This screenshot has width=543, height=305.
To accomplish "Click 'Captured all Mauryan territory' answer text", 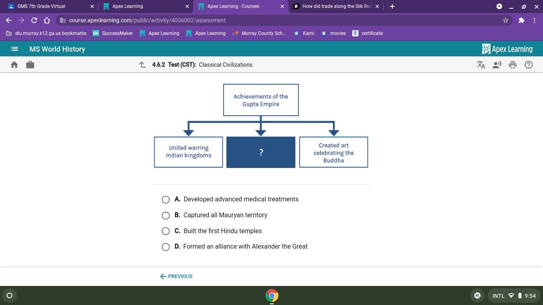I will pos(225,215).
